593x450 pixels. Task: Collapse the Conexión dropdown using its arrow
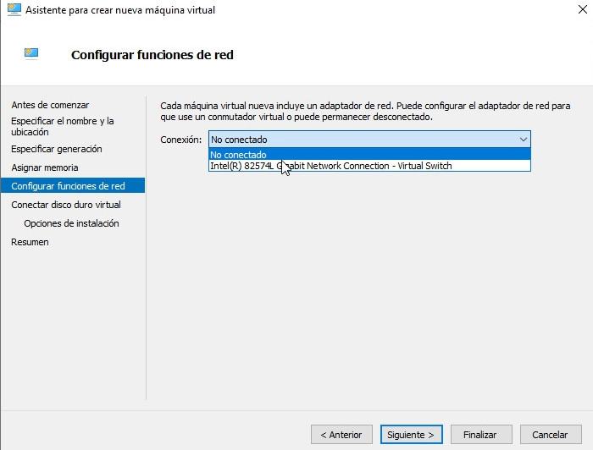pos(523,140)
